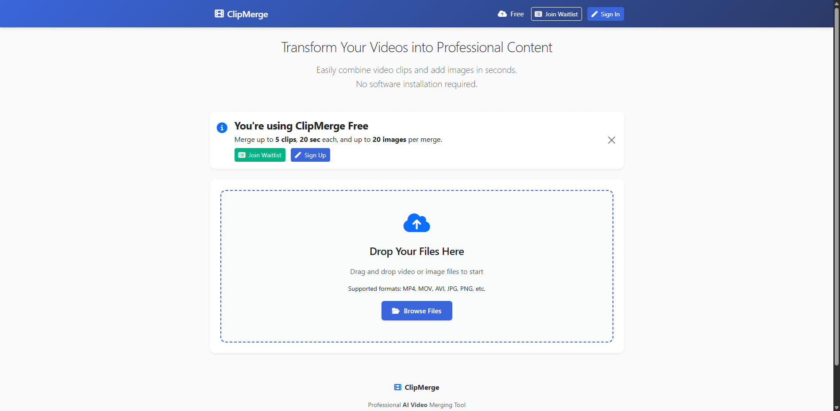Dismiss the ClipMerge Free banner
840x411 pixels.
tap(611, 140)
